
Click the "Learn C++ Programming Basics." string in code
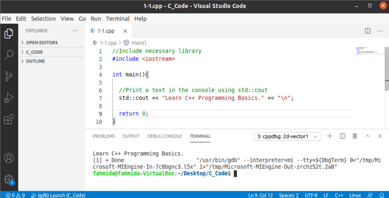pyautogui.click(x=213, y=98)
